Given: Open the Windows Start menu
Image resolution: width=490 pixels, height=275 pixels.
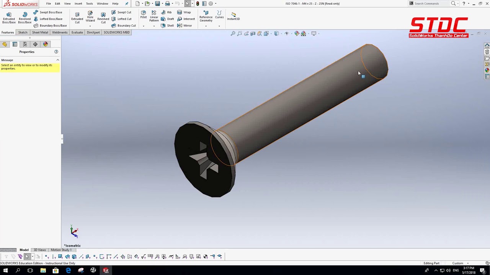Looking at the screenshot, I should pyautogui.click(x=5, y=270).
